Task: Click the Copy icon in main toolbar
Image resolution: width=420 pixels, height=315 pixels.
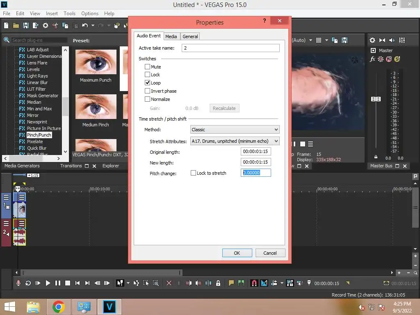Action: click(65, 25)
